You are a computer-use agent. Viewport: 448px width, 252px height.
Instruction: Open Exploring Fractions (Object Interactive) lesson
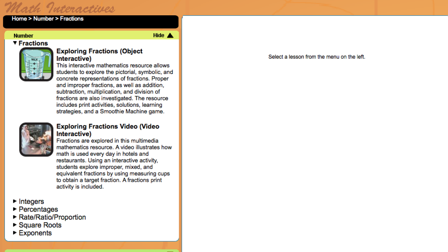tap(99, 55)
